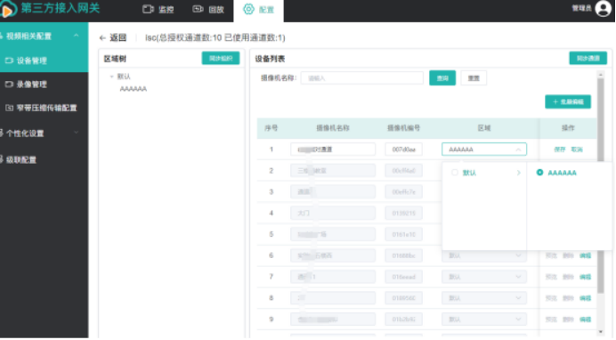616x340 pixels.
Task: Open the region dropdown in row 6
Action: 484,255
